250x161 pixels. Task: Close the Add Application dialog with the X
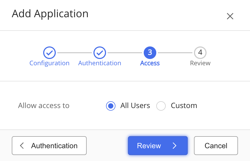(230, 16)
